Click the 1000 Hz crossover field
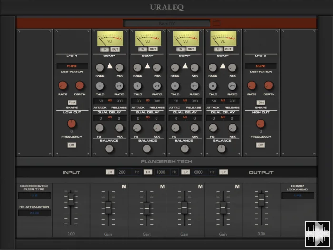 (163, 172)
